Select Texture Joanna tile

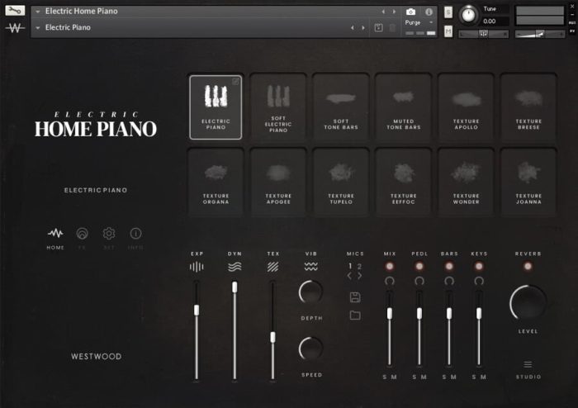point(528,182)
